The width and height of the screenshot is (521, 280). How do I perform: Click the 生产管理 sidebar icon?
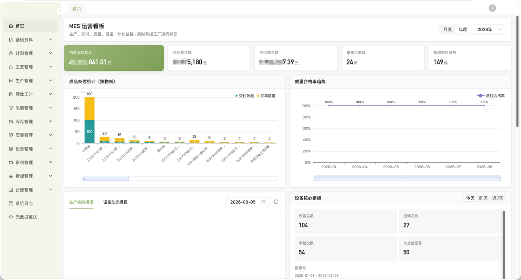coord(11,80)
